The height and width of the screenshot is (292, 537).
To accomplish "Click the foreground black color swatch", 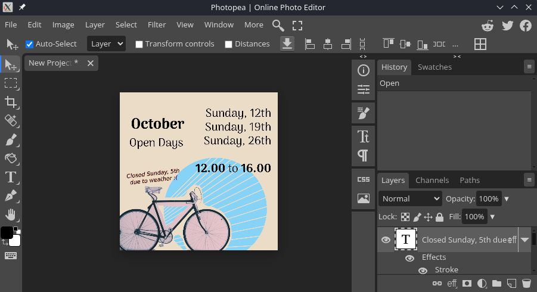I will pyautogui.click(x=7, y=233).
